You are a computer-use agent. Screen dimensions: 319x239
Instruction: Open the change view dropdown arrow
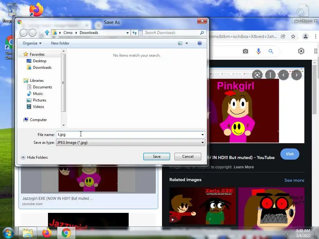click(x=187, y=43)
